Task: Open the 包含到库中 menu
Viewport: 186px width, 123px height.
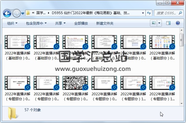Action: point(36,23)
